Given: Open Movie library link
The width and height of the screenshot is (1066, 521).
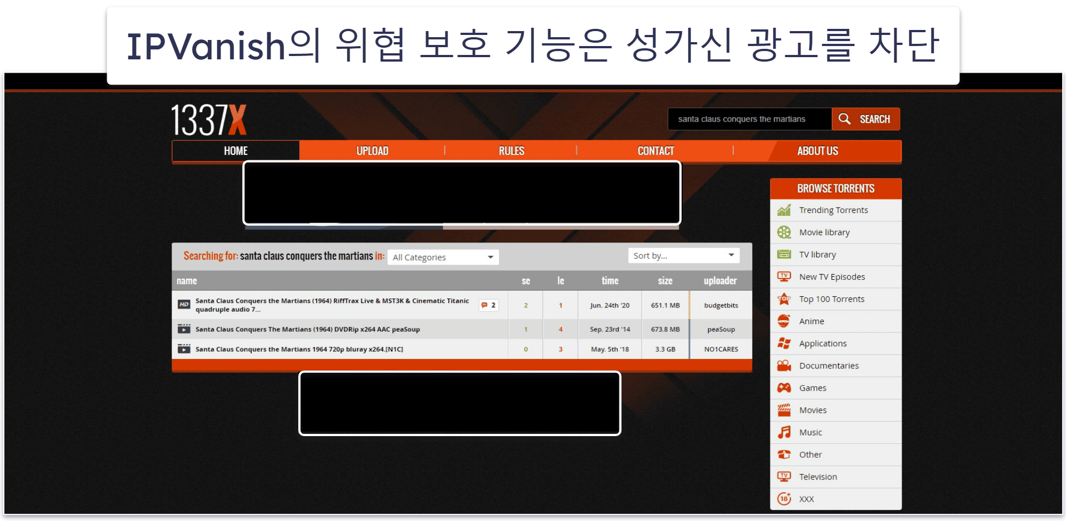Looking at the screenshot, I should [x=824, y=232].
